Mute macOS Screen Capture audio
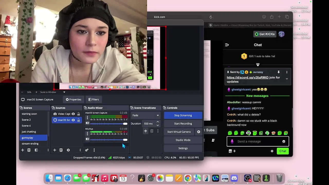The width and height of the screenshot is (329, 185). coord(87,124)
